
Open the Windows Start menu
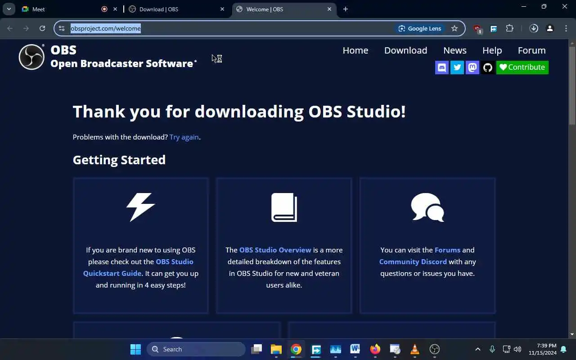pos(135,349)
